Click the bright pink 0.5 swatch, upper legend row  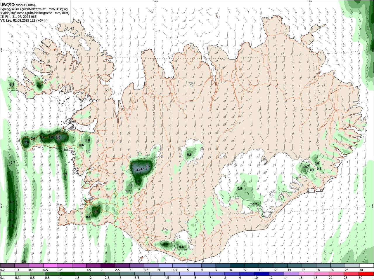50,266
